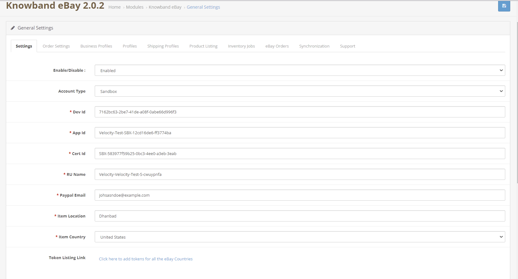
Task: Open the Inventory Jobs tab
Action: [241, 46]
